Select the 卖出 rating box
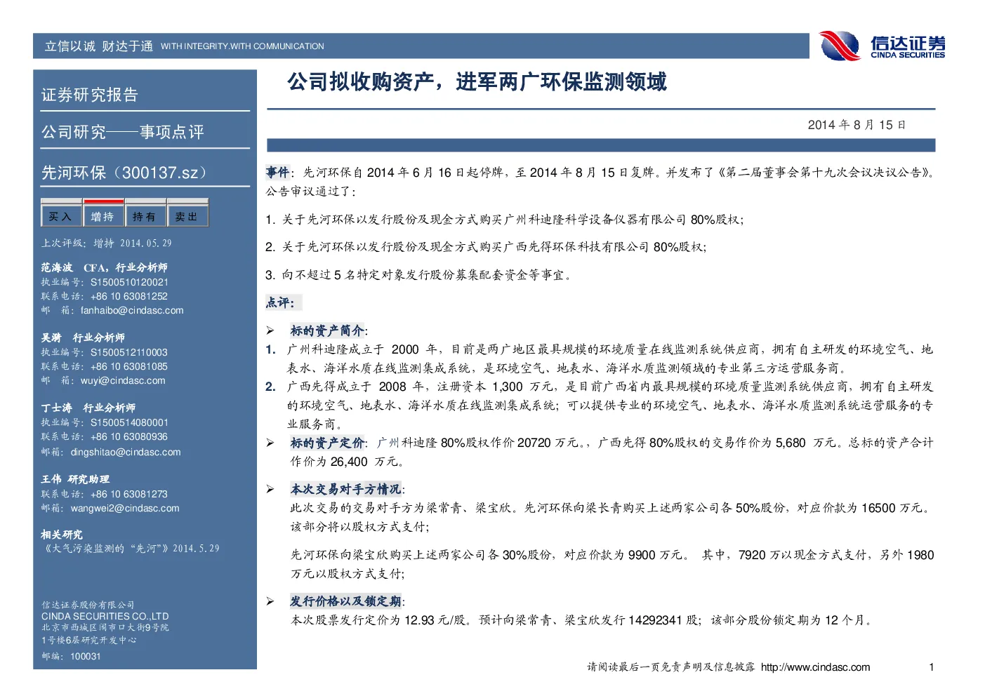The image size is (985, 696). click(x=187, y=214)
